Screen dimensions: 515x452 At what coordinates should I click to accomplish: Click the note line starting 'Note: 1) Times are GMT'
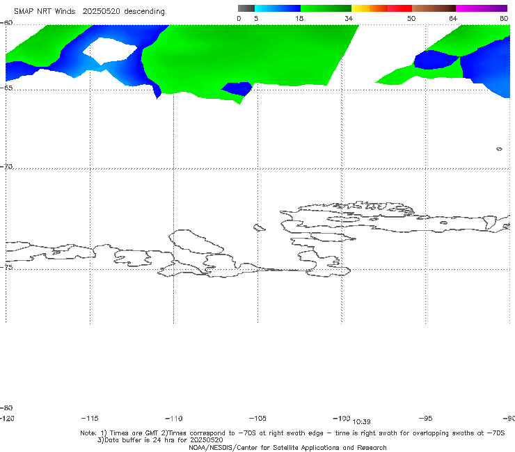pyautogui.click(x=292, y=433)
